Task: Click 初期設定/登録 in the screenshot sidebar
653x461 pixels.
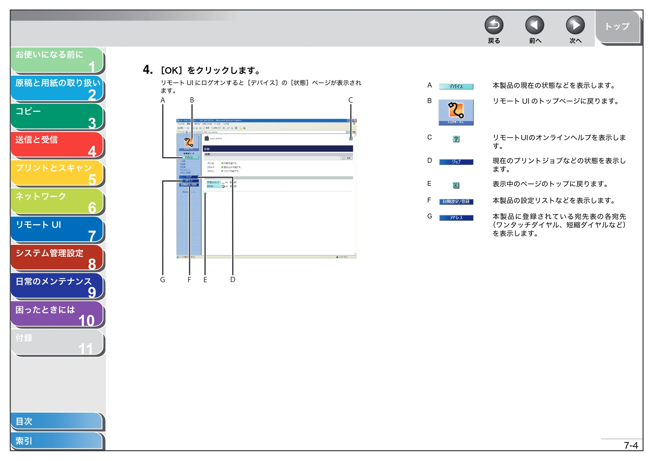Action: (189, 185)
